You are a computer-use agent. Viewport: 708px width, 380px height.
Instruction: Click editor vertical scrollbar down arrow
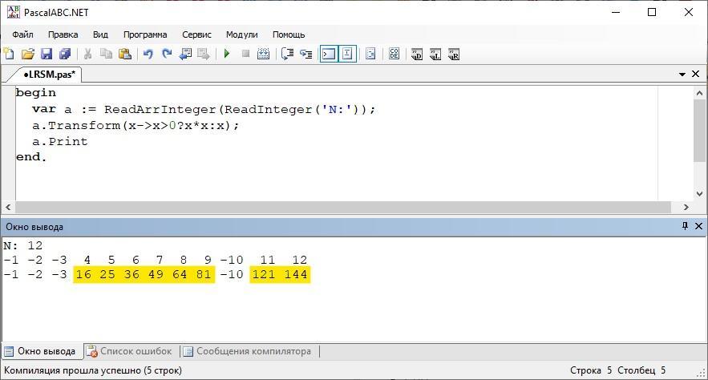tap(699, 194)
